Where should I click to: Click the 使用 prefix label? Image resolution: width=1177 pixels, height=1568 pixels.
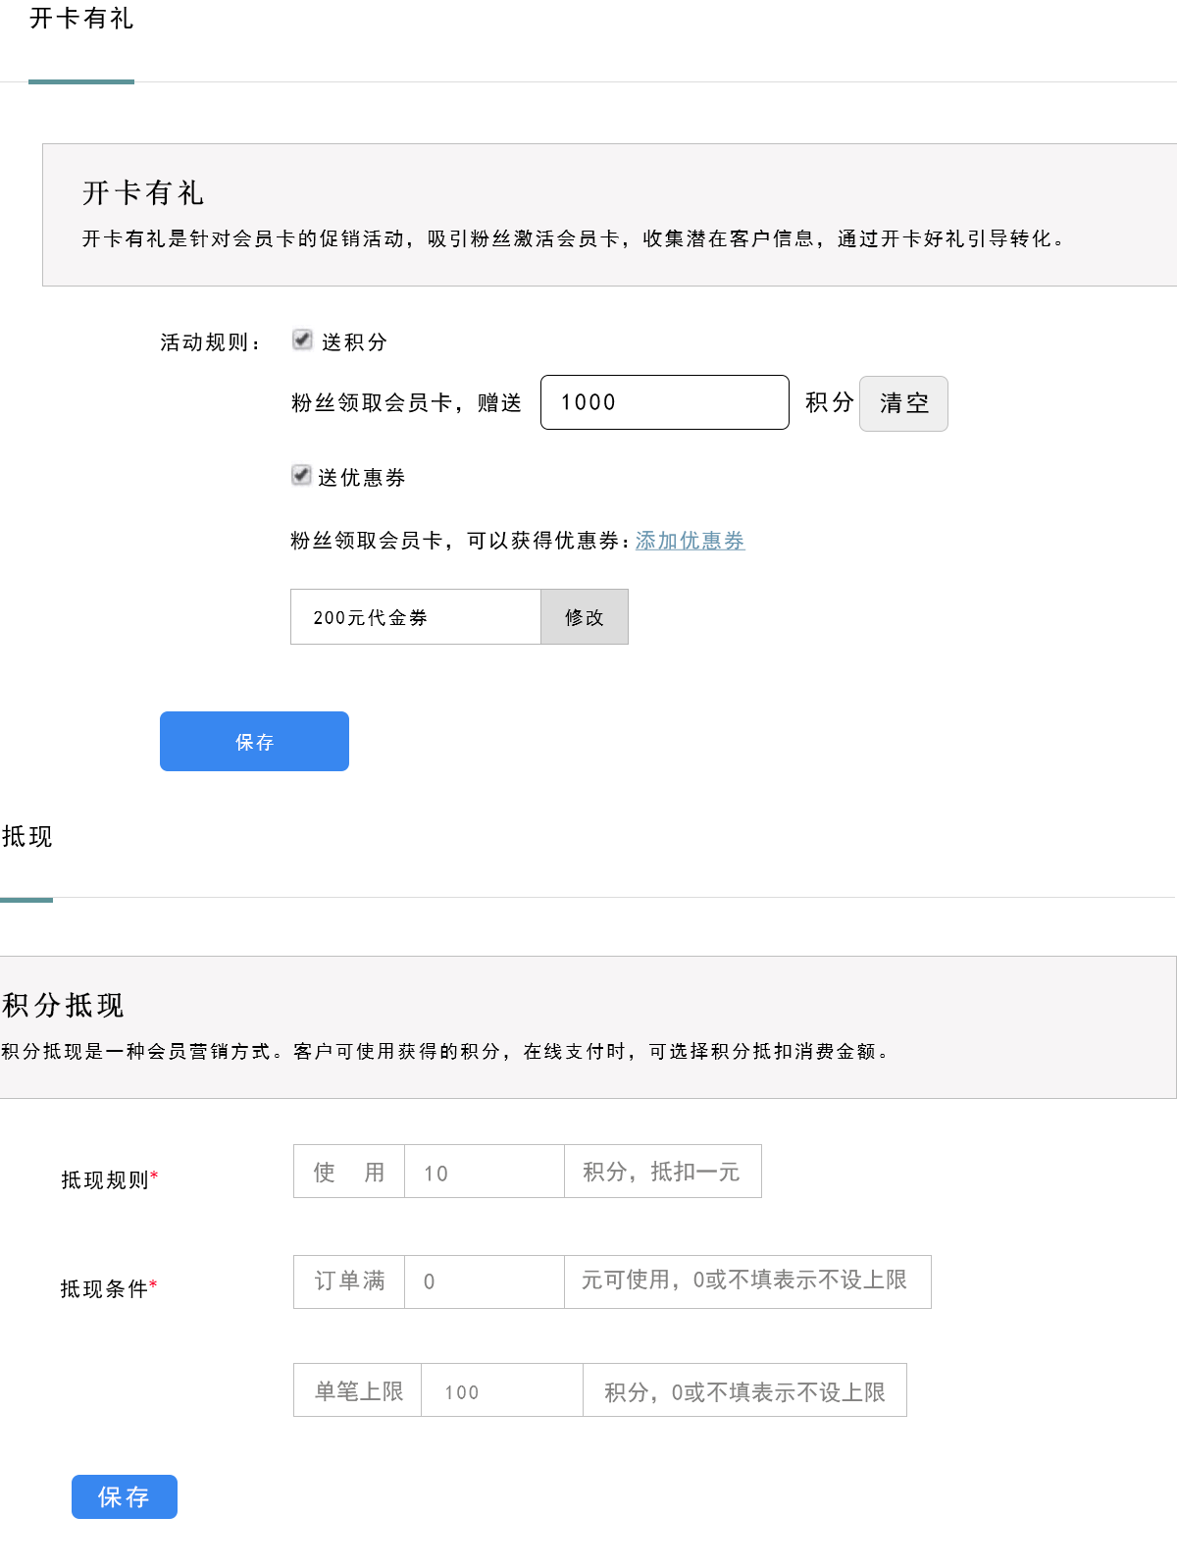pyautogui.click(x=349, y=1172)
